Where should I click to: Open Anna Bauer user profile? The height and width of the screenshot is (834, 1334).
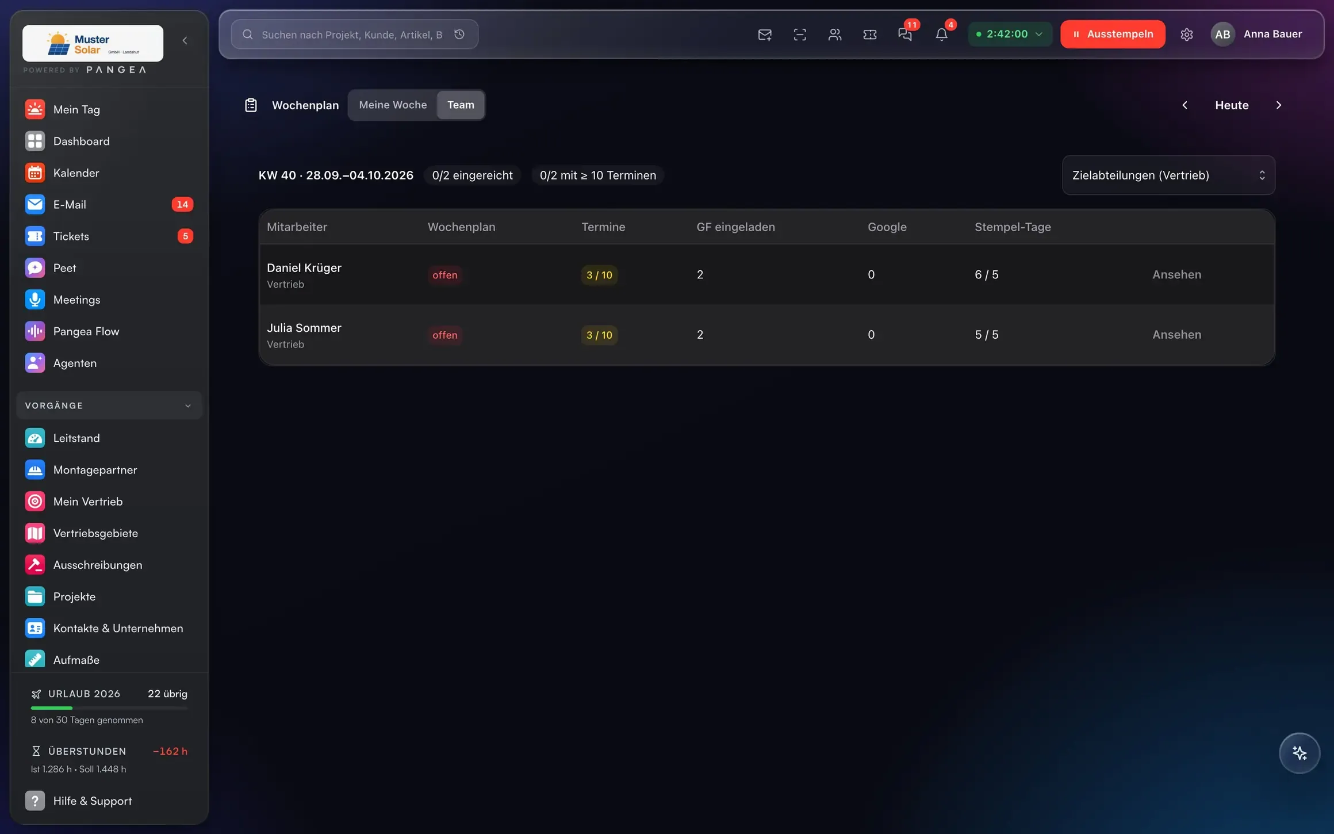(x=1257, y=34)
